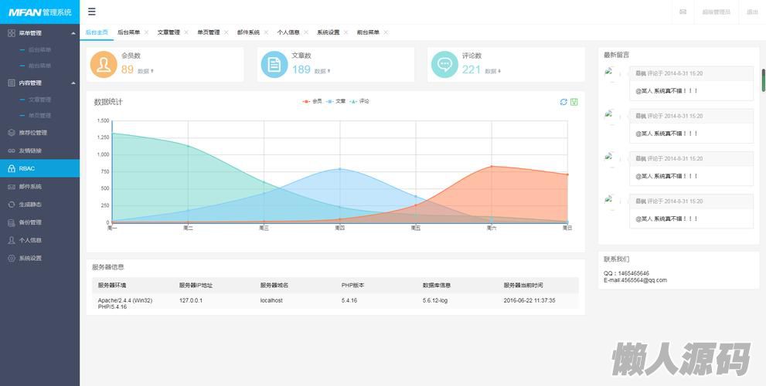Toggle 文章 series in chart legend
The image size is (766, 386).
pyautogui.click(x=335, y=101)
